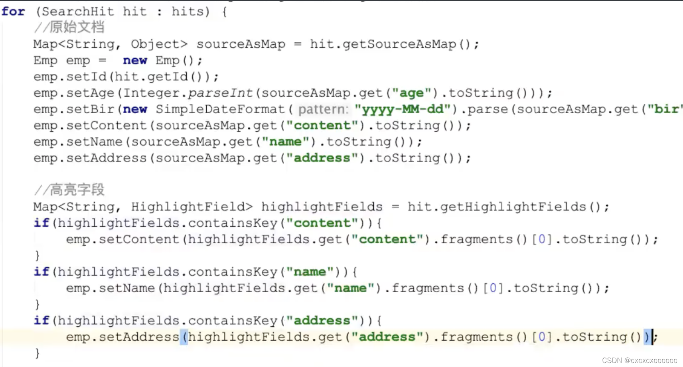This screenshot has width=683, height=367.
Task: Click 'emp.setName(sourceAsMap.get' line
Action: 228,142
